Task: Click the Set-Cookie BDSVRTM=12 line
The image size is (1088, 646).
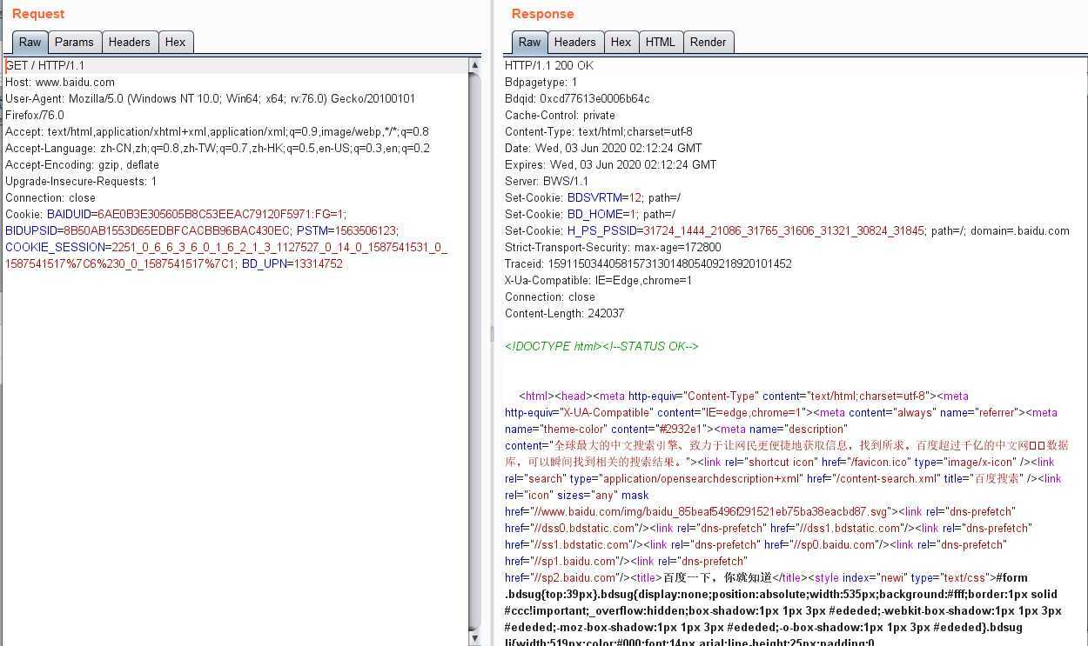Action: click(593, 197)
